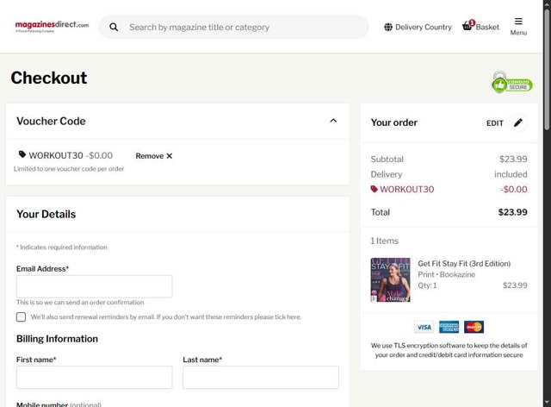Screen dimensions: 551x407
Task: Open the Basket icon with badge
Action: [x=468, y=25]
